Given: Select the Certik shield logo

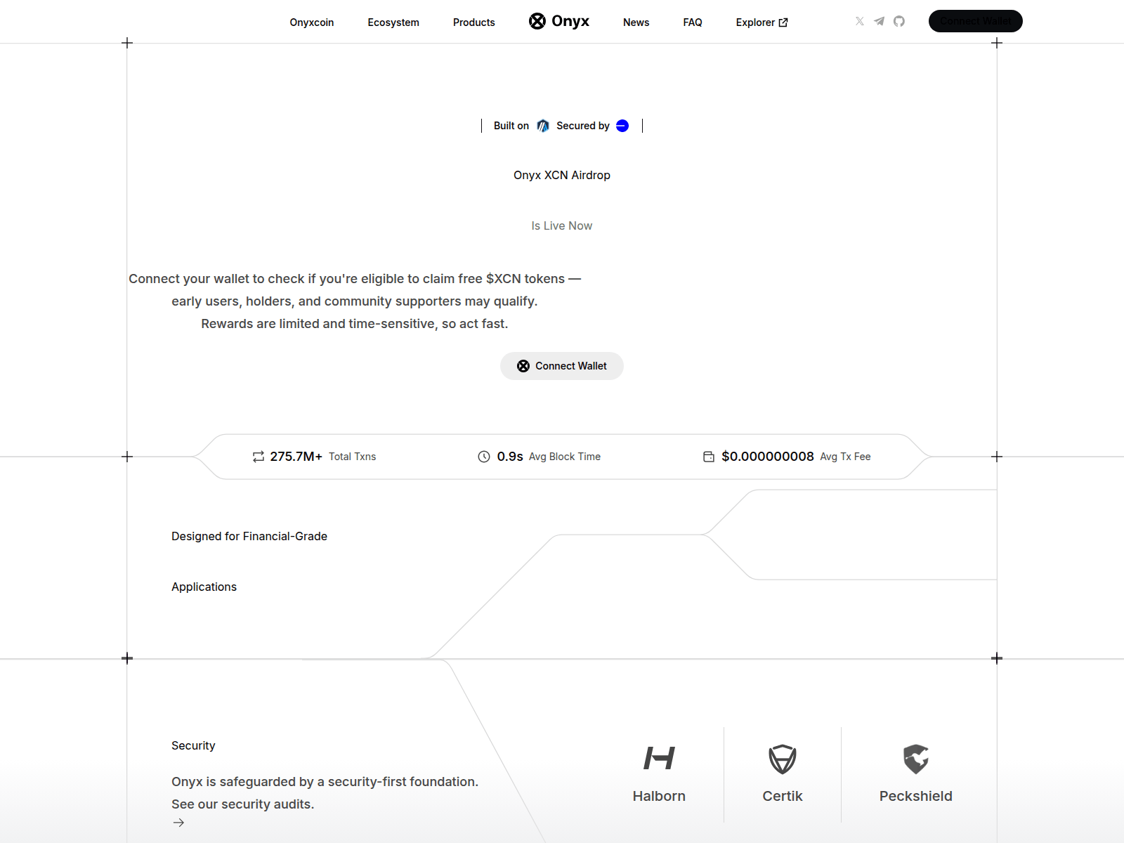Looking at the screenshot, I should pyautogui.click(x=783, y=759).
